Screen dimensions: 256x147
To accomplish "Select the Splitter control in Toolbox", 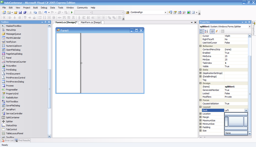I will point(9,121).
